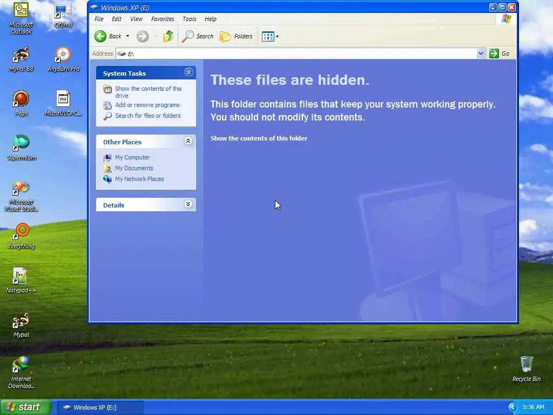Screen dimensions: 553x415
Task: Minimize the Windows XP (E:) window
Action: (493, 7)
